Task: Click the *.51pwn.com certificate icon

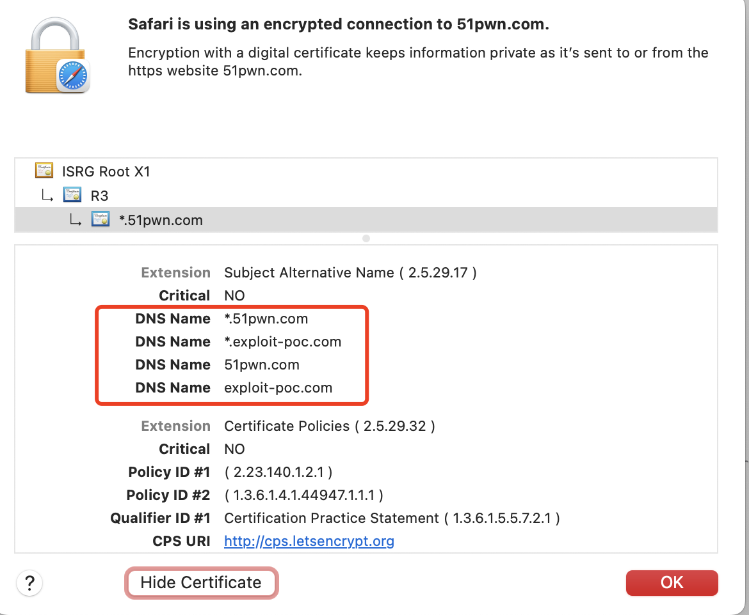Action: point(101,220)
